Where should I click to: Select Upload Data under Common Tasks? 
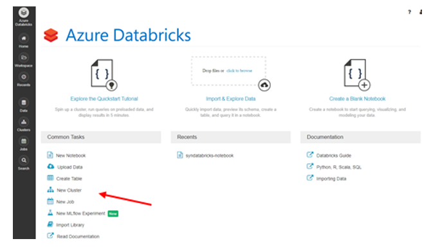tap(70, 167)
